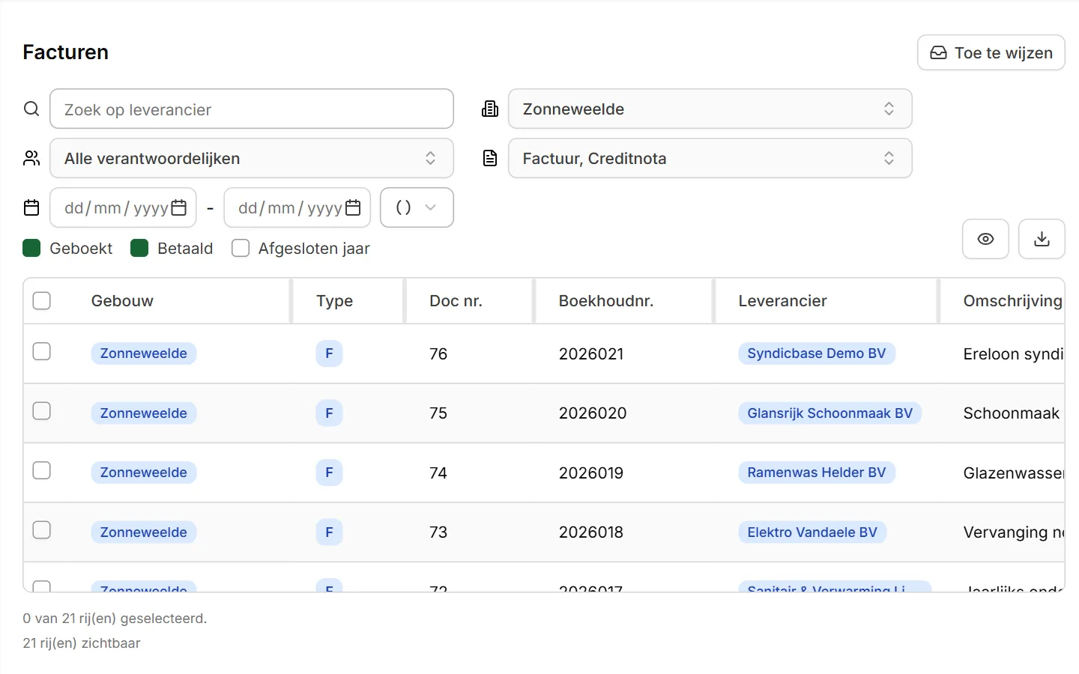Screen dimensions: 1079x674
Task: Open the date preset dropdown with parentheses
Action: click(x=417, y=207)
